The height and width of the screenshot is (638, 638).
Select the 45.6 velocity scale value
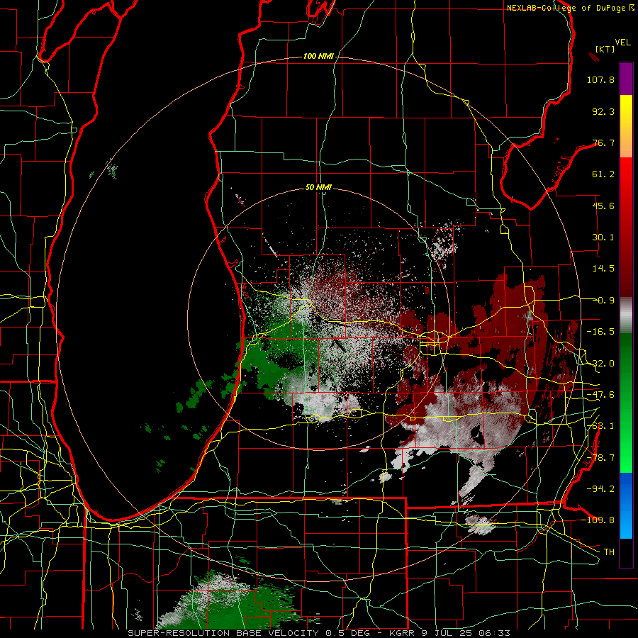[x=603, y=206]
